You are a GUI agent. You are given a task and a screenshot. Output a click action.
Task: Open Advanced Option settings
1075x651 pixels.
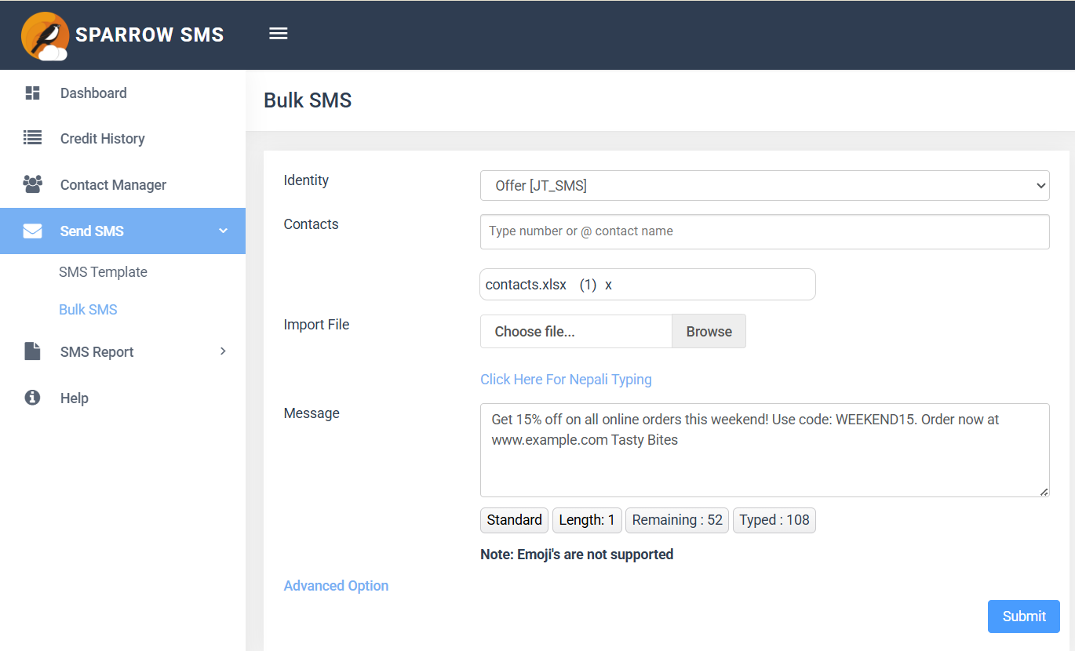(x=336, y=585)
